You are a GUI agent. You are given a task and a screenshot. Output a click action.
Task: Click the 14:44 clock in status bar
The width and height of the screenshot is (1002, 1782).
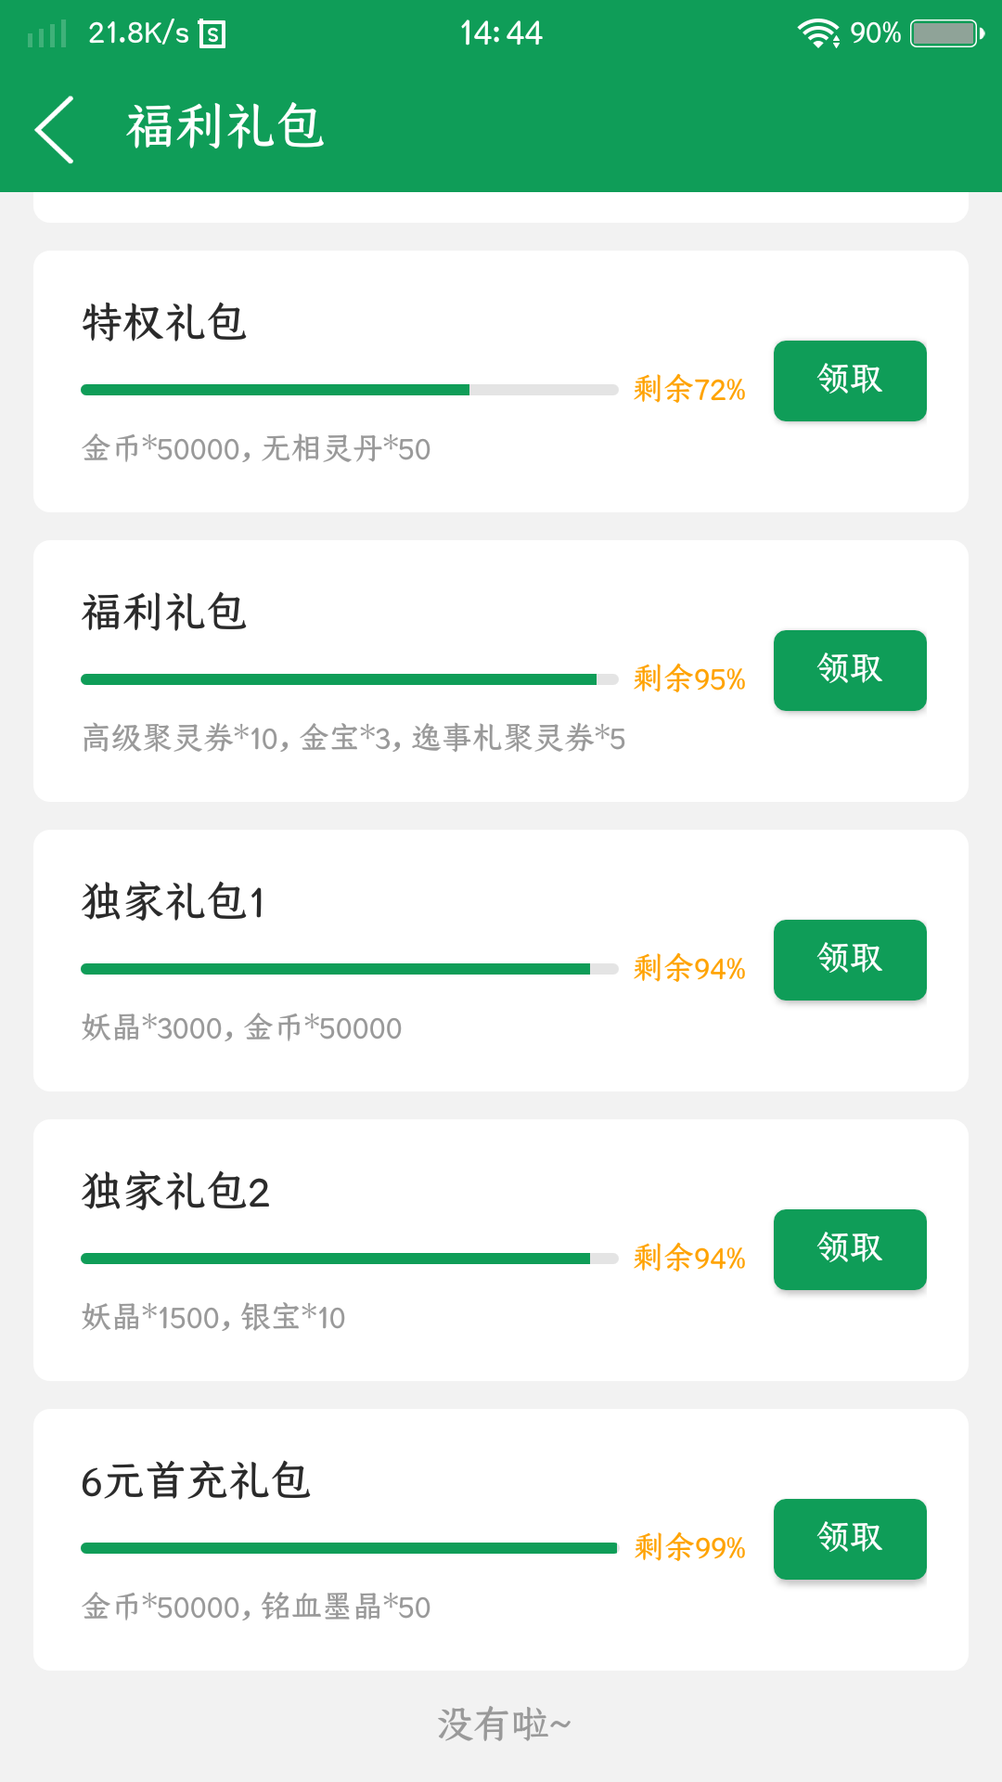pos(501,33)
